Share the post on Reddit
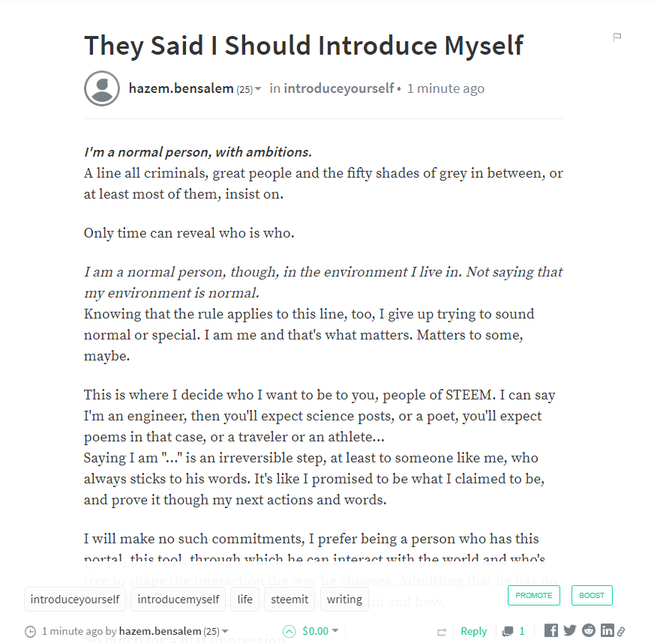This screenshot has width=654, height=643. pos(588,630)
